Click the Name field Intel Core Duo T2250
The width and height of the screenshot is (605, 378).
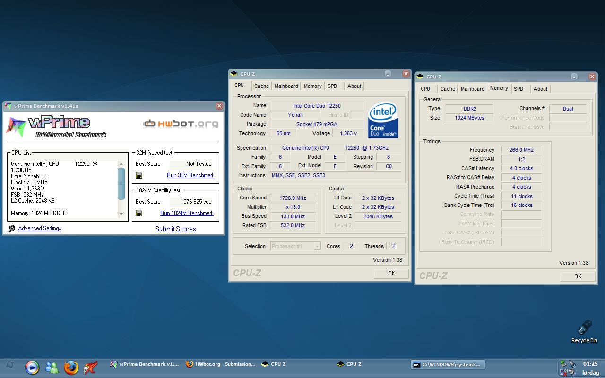(317, 106)
